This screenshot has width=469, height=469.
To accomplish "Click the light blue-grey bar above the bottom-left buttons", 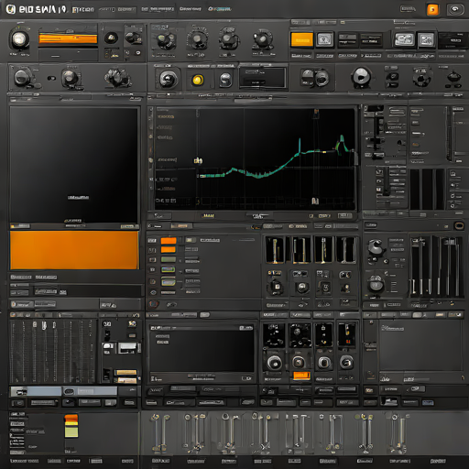I will point(63,391).
